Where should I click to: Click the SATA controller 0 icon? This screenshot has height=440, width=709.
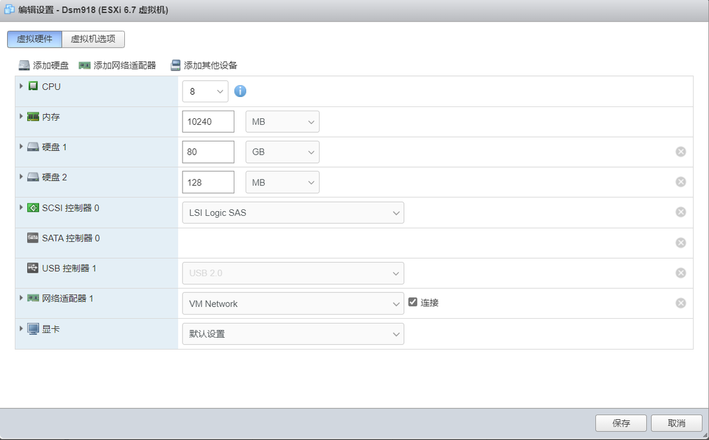click(33, 237)
